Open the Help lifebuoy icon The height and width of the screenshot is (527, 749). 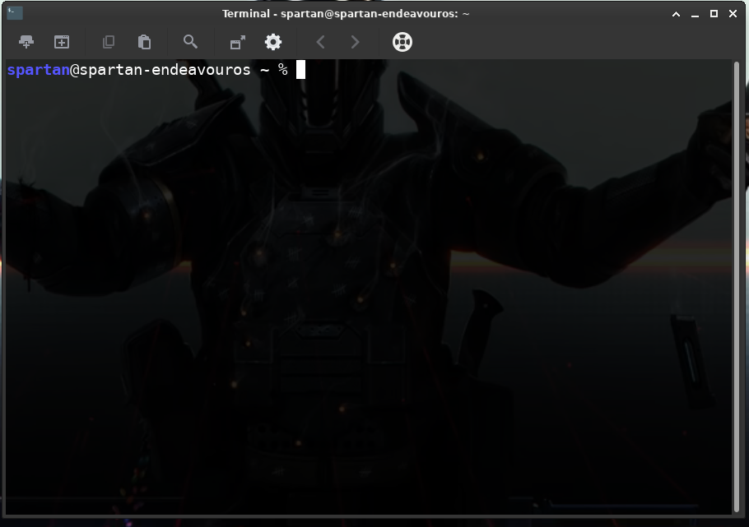402,42
